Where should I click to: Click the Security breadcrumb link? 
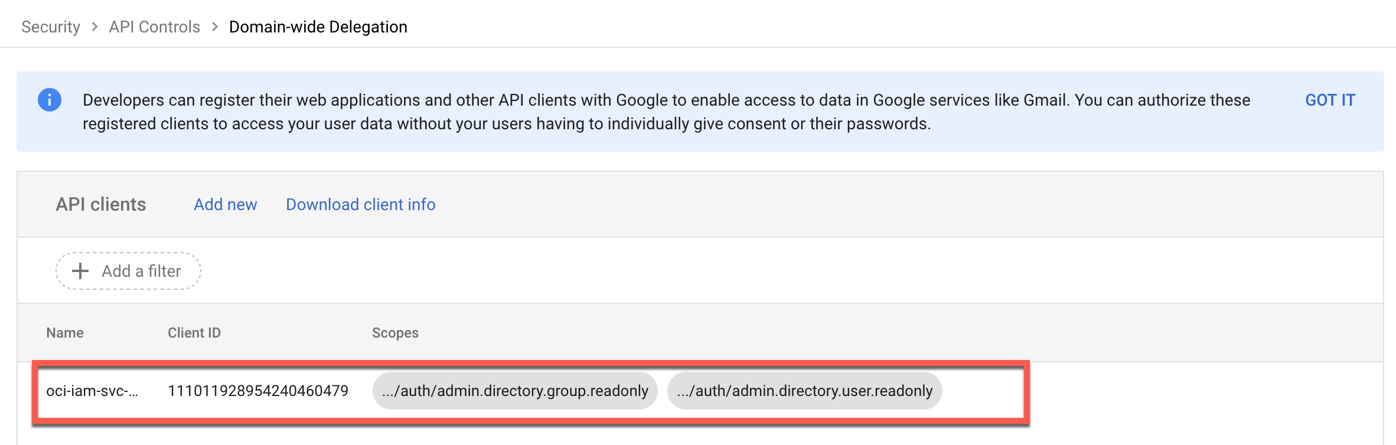(x=51, y=27)
